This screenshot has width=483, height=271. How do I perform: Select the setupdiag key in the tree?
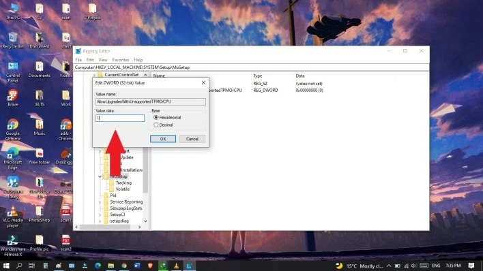[119, 221]
